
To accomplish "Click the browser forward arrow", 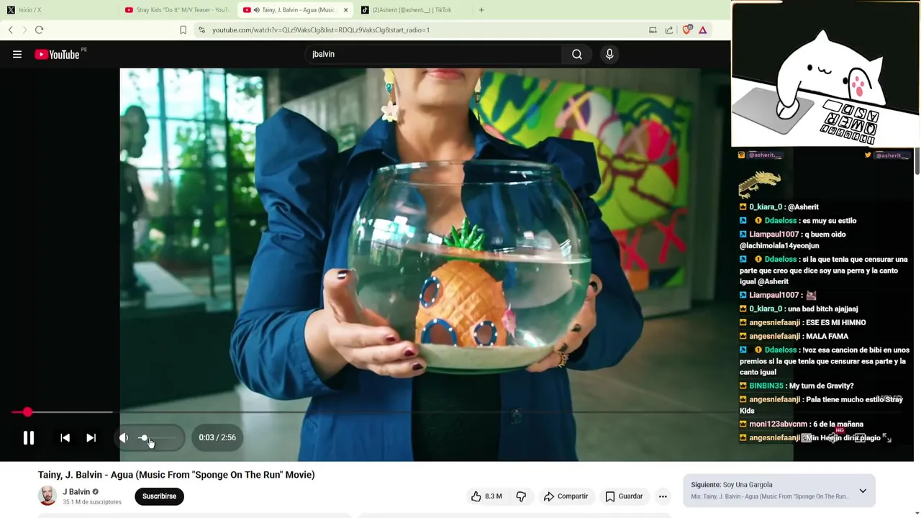I will 24,29.
